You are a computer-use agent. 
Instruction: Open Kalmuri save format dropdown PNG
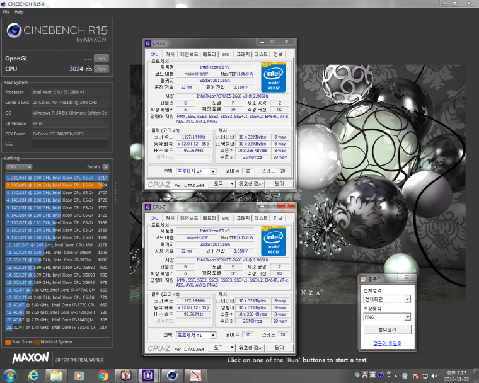click(387, 317)
